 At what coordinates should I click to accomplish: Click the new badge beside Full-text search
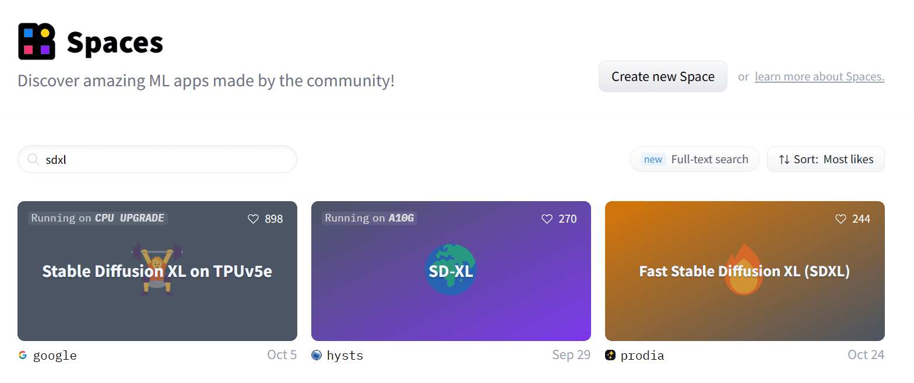pyautogui.click(x=653, y=159)
